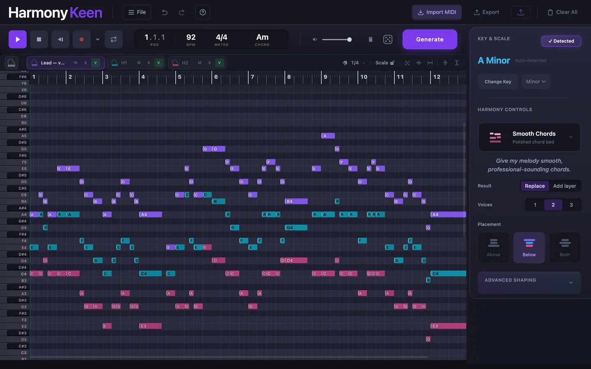Viewport: 591px width, 369px height.
Task: Expand the Smooth Chords style selector
Action: [x=529, y=137]
